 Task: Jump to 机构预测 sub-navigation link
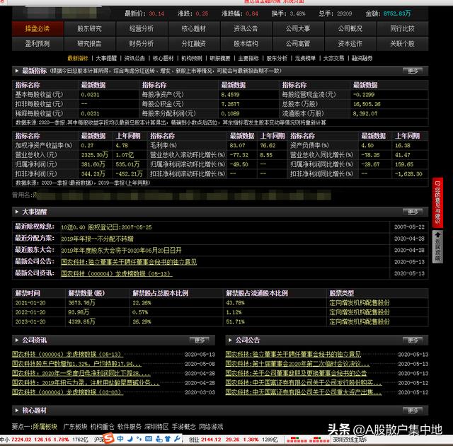(x=192, y=58)
